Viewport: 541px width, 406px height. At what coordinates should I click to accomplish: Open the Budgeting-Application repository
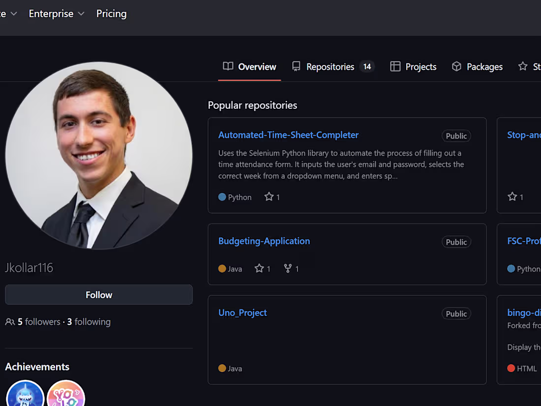coord(264,241)
